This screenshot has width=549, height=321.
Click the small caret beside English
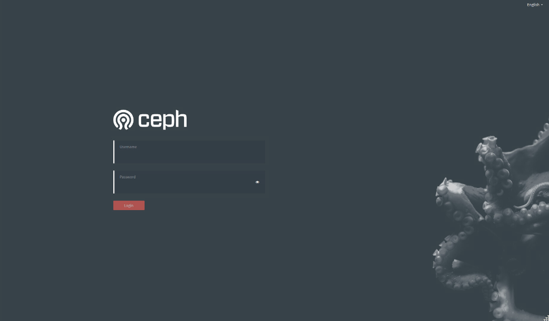(542, 5)
